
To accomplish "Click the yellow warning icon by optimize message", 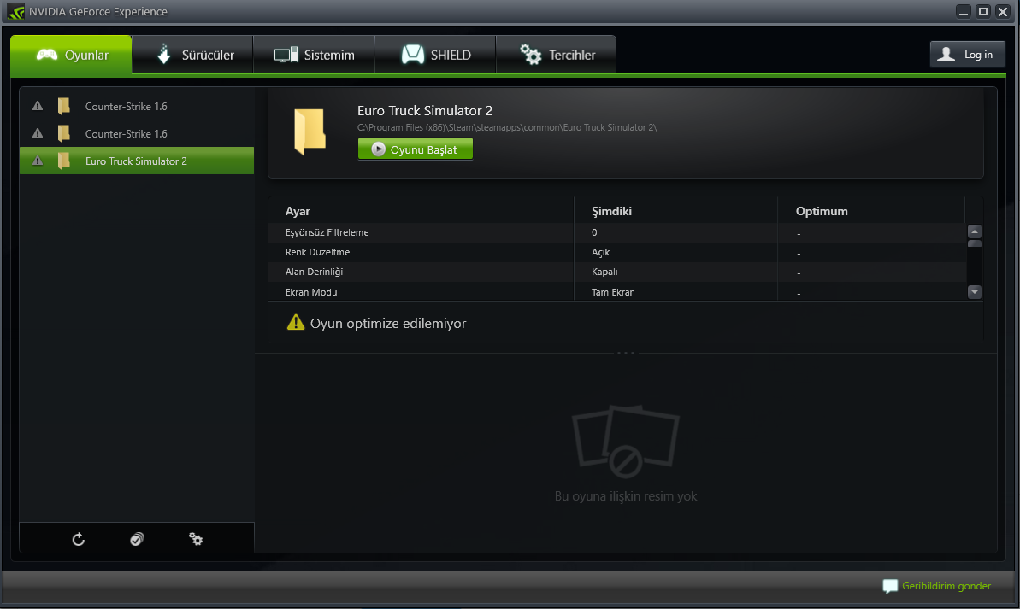I will tap(295, 322).
